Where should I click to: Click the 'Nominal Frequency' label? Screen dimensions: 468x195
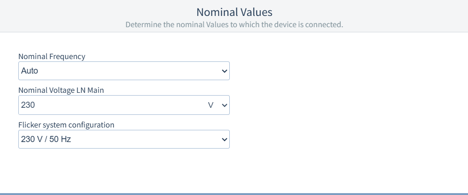pyautogui.click(x=52, y=56)
